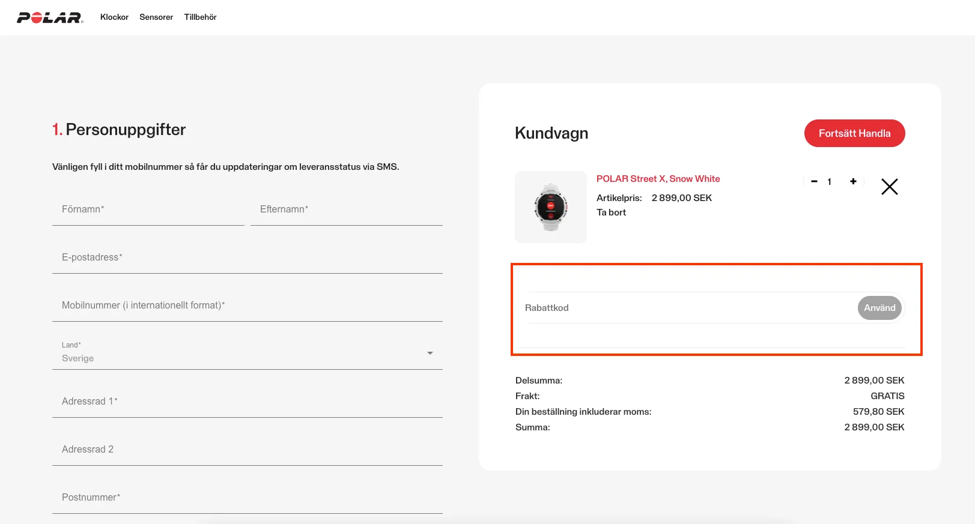Screen dimensions: 975x524
Task: Decrease quantity with the minus icon
Action: point(814,181)
